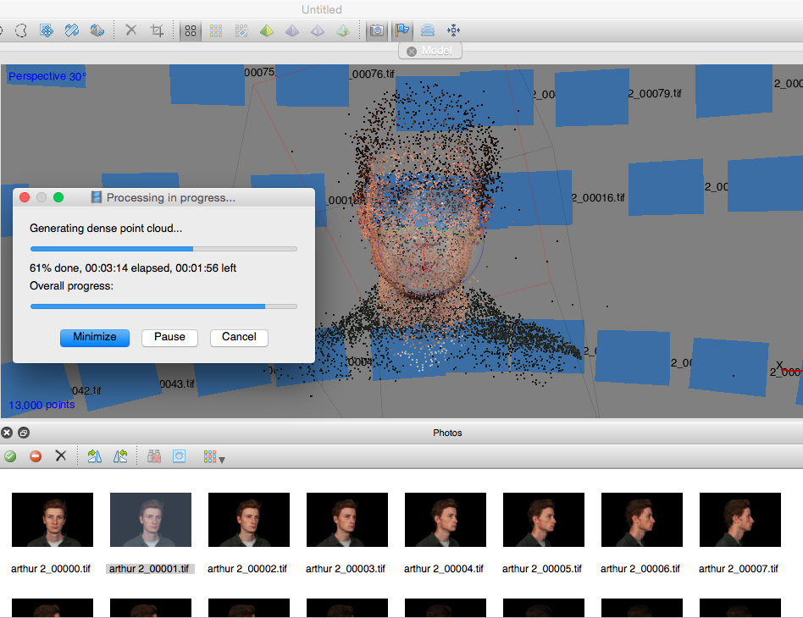Image resolution: width=803 pixels, height=618 pixels.
Task: Click the "Perspective 30°" viewport label
Action: click(x=47, y=76)
